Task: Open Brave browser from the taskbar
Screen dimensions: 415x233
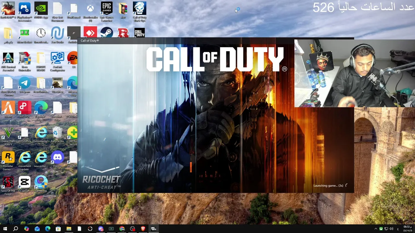Action: pyautogui.click(x=143, y=229)
